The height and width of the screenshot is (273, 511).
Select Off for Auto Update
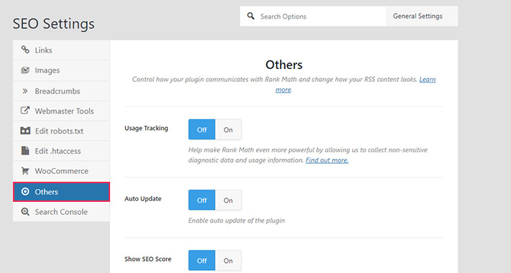click(202, 200)
